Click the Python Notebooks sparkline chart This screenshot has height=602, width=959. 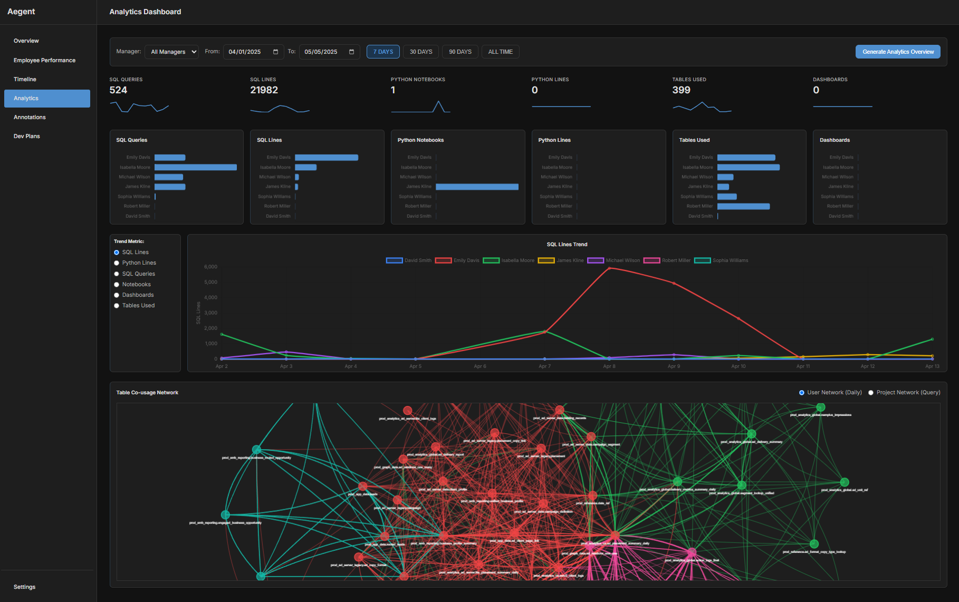pos(420,107)
